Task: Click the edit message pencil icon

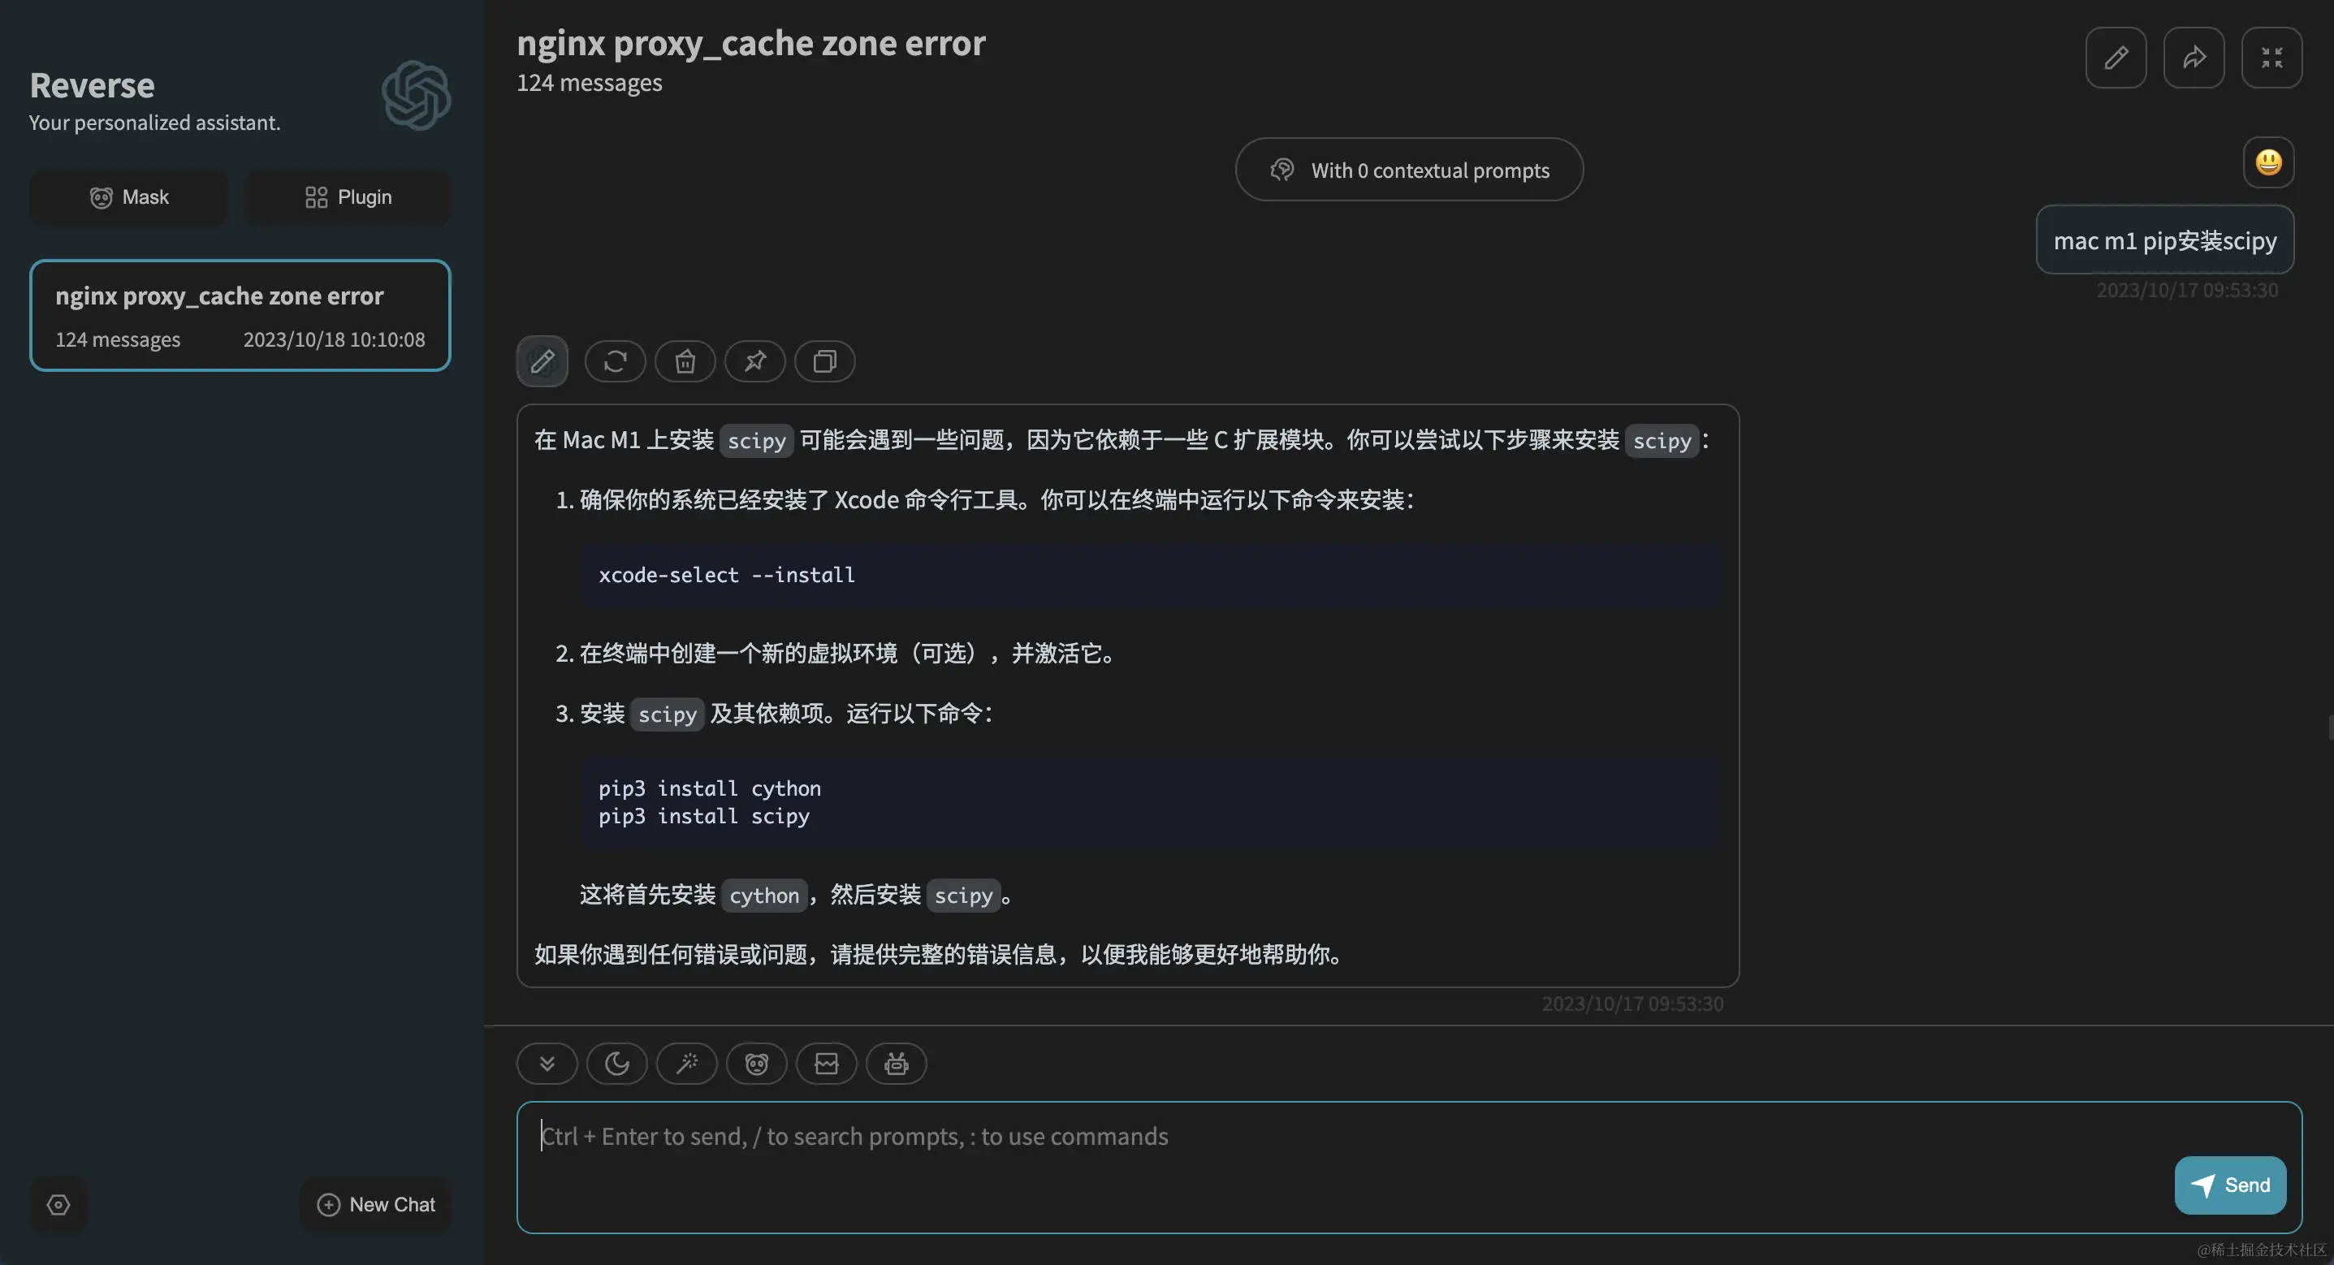Action: click(542, 361)
